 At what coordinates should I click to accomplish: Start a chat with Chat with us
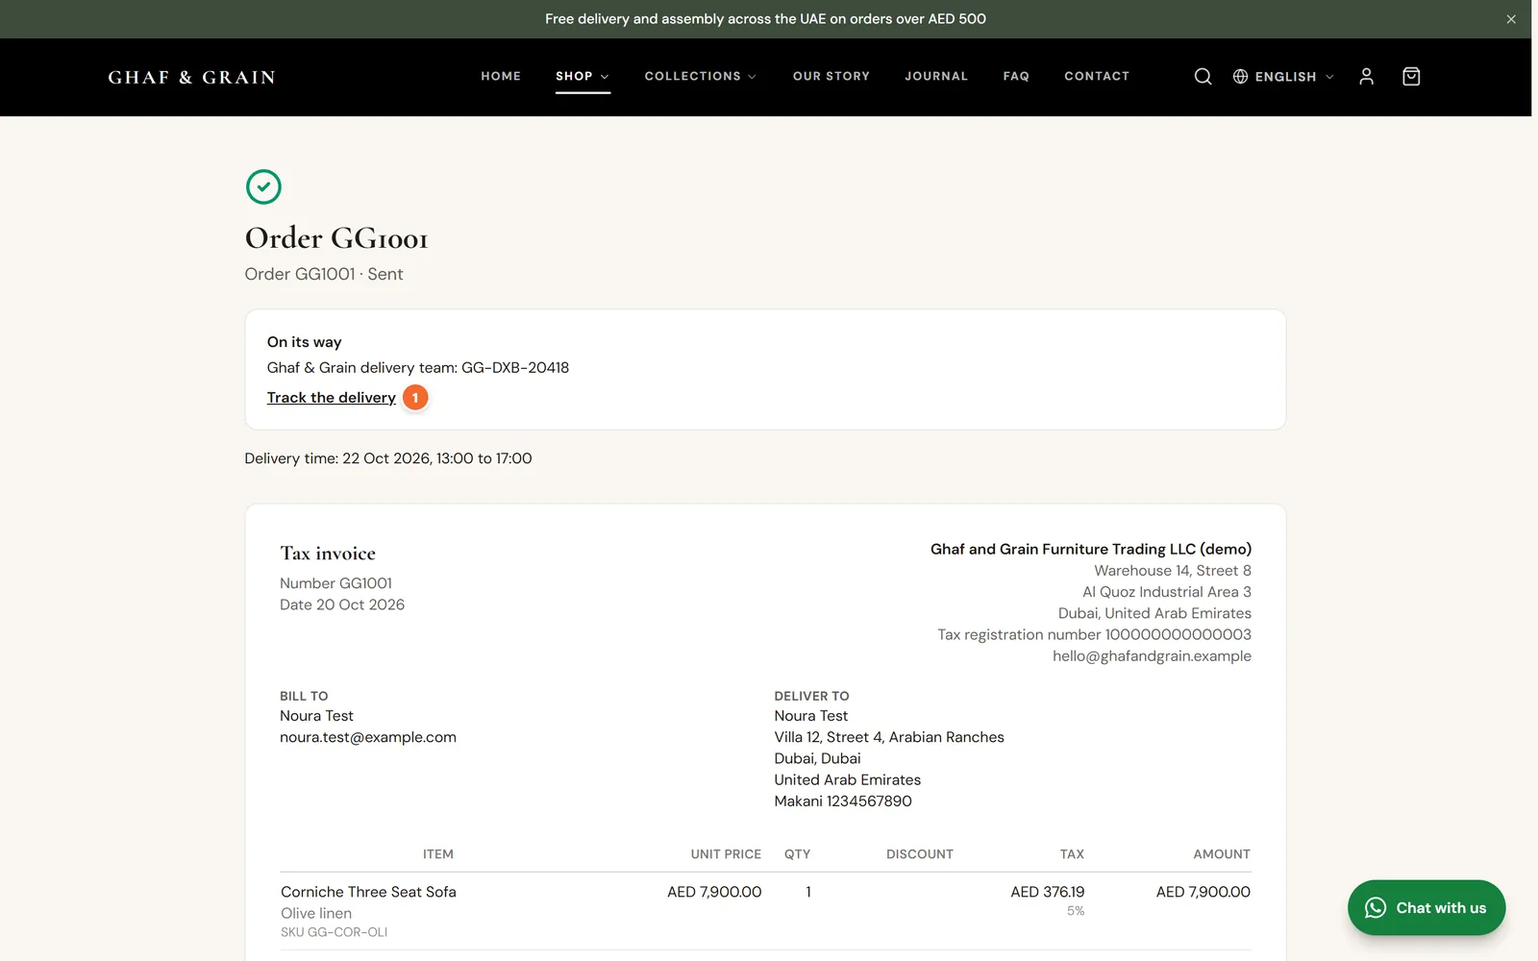(x=1426, y=908)
